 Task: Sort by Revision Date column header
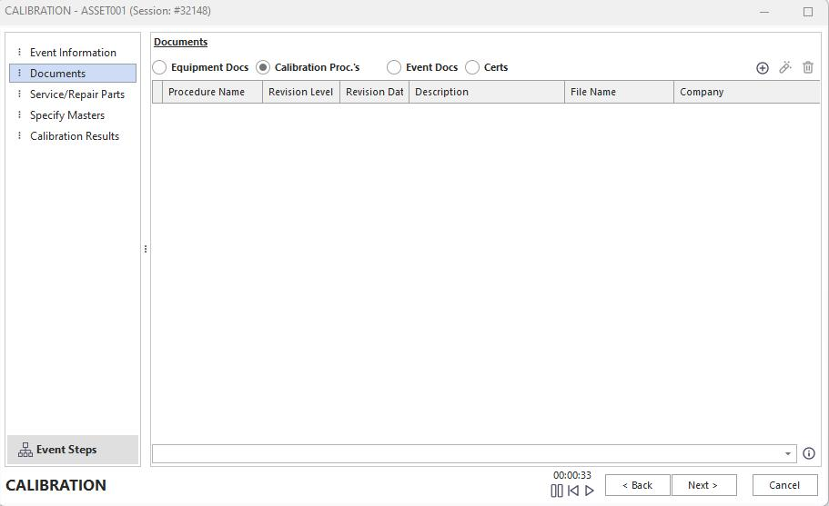click(374, 92)
